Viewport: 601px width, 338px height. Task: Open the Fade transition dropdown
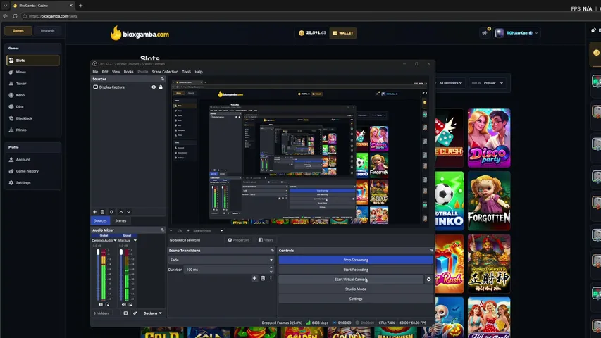221,260
